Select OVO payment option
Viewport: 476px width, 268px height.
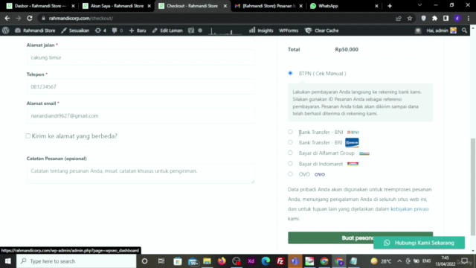(290, 174)
